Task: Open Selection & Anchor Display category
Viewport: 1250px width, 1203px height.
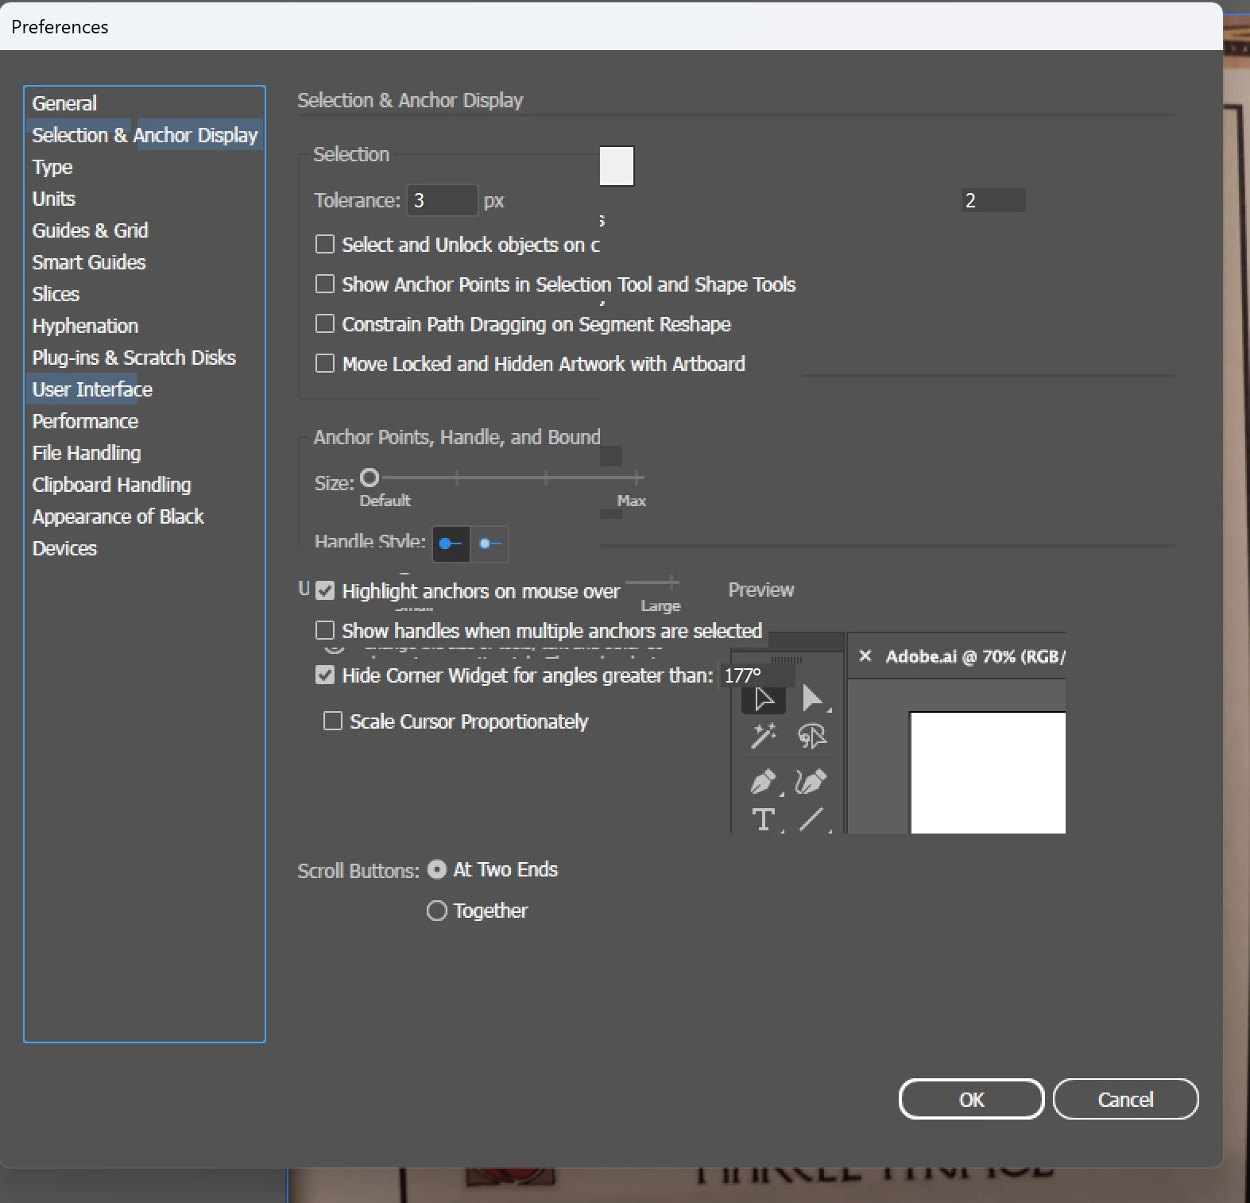Action: click(x=145, y=135)
